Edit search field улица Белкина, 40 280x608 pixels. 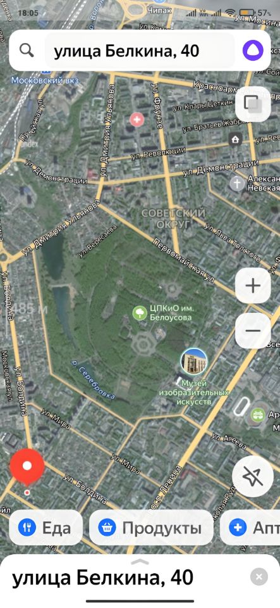pos(140,51)
